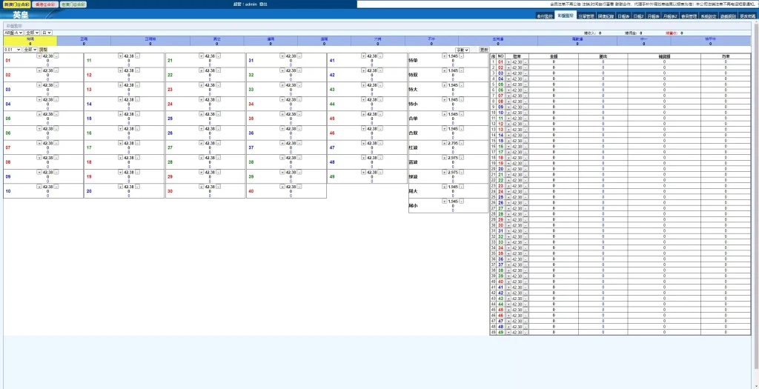Open the 彩盤監控 tab
This screenshot has width=759, height=389.
coord(566,16)
